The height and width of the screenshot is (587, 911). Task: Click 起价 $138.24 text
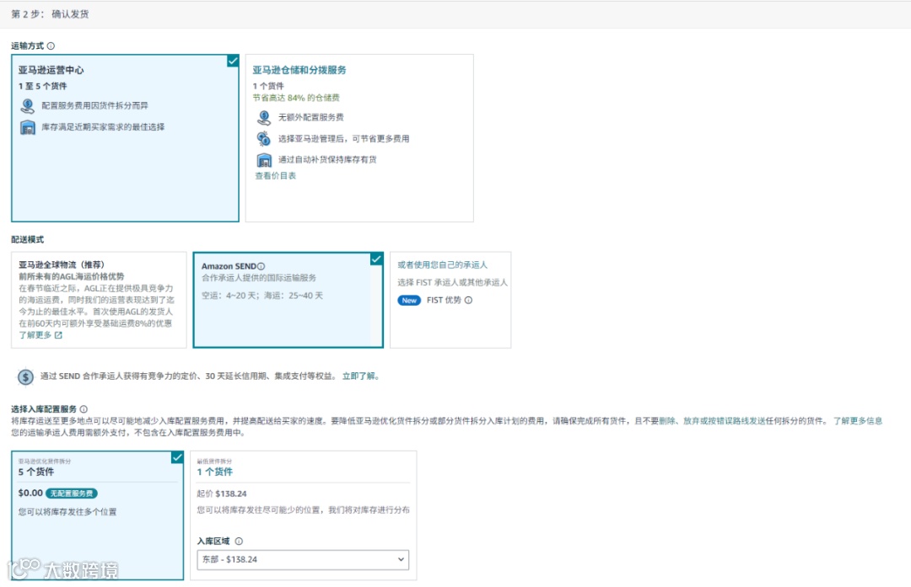tap(221, 494)
